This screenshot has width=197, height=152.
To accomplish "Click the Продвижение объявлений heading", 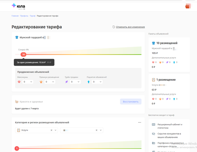I will [33, 72].
